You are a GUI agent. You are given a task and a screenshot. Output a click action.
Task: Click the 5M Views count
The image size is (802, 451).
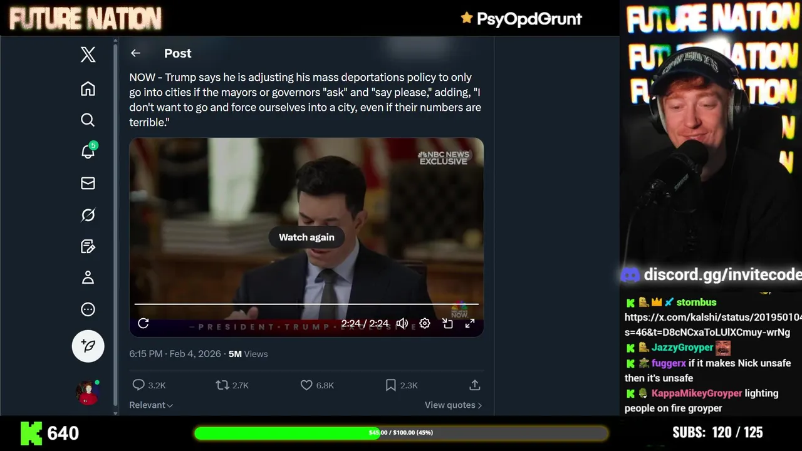click(x=248, y=354)
